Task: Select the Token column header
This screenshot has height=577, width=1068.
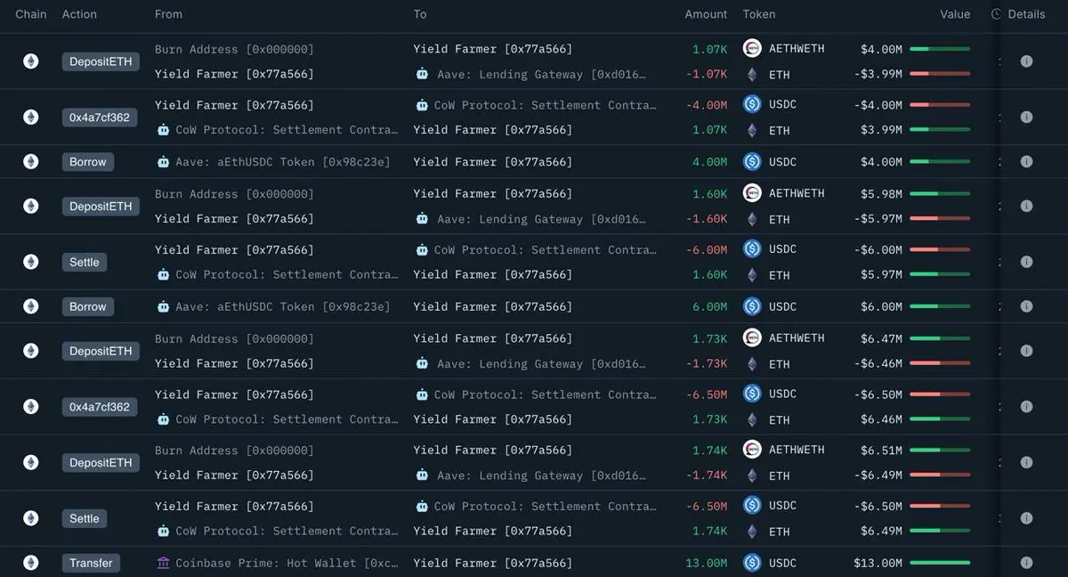Action: tap(759, 14)
